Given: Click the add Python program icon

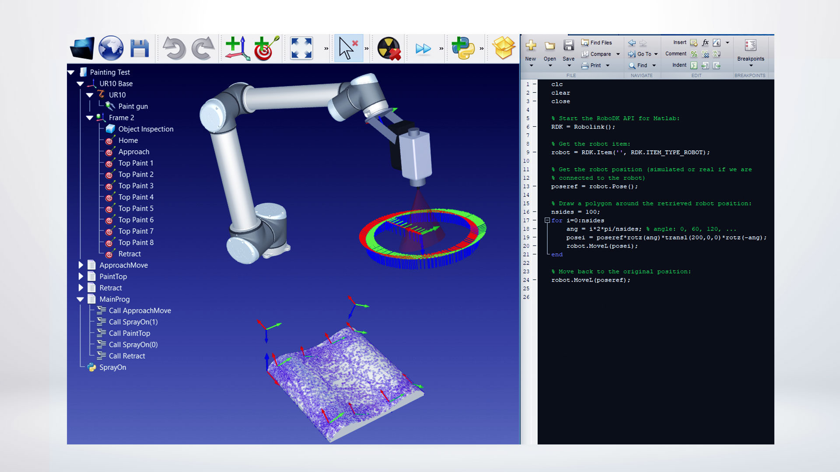Looking at the screenshot, I should [463, 48].
